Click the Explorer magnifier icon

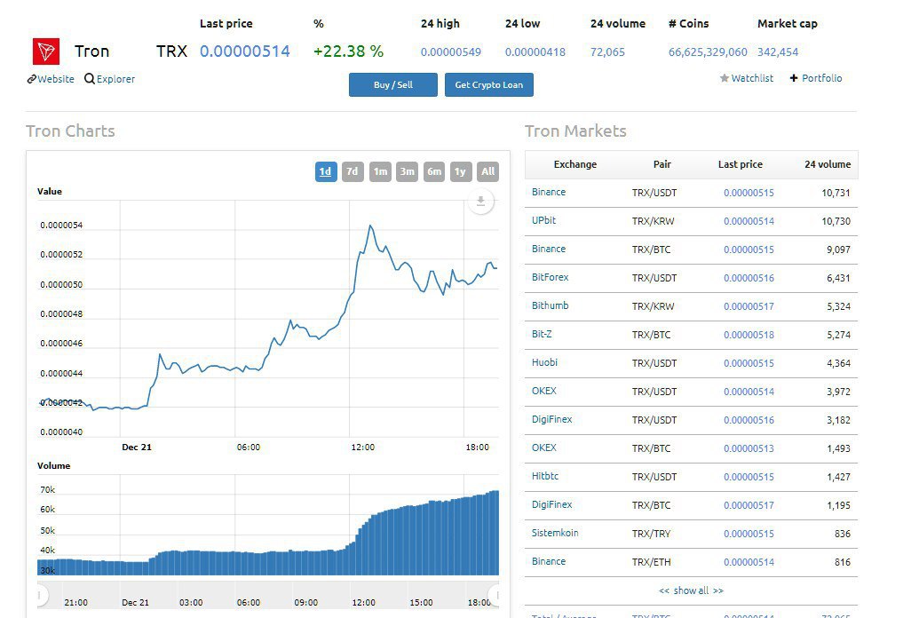coord(90,79)
